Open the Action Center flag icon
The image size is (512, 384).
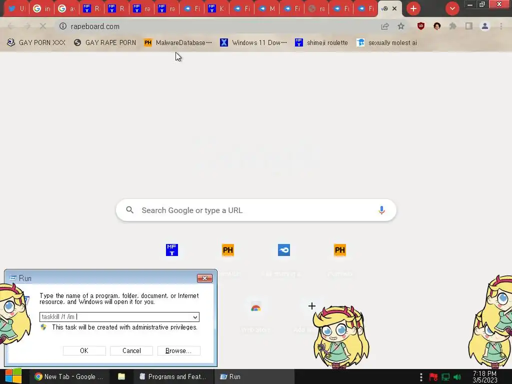(433, 377)
